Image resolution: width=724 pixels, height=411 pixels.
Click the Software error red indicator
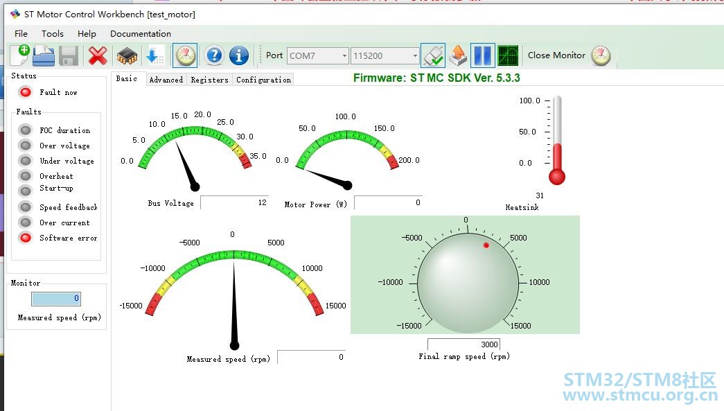[26, 238]
